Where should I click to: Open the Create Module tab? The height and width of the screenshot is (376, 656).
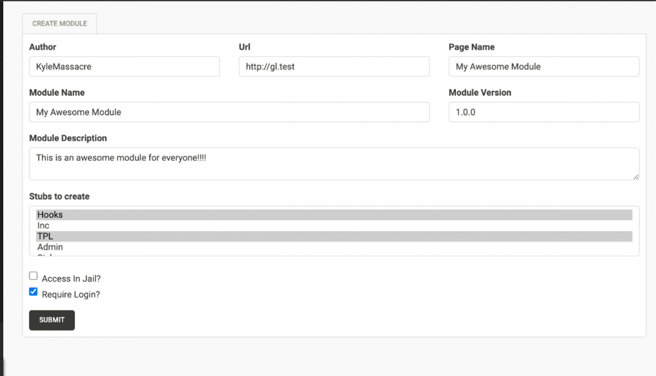click(60, 24)
